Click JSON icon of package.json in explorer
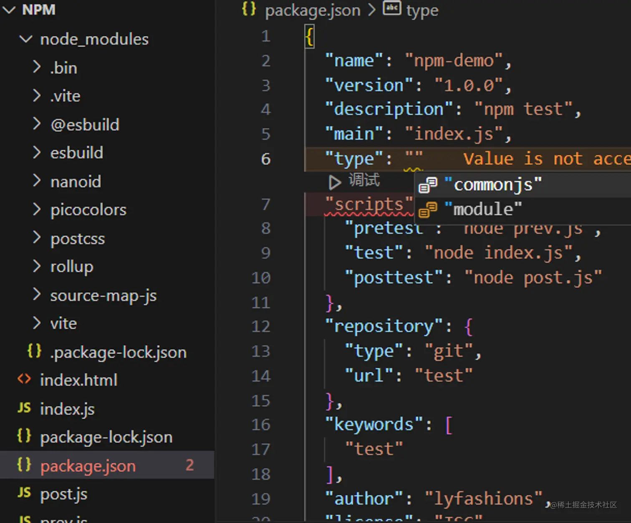This screenshot has width=631, height=523. pyautogui.click(x=24, y=465)
